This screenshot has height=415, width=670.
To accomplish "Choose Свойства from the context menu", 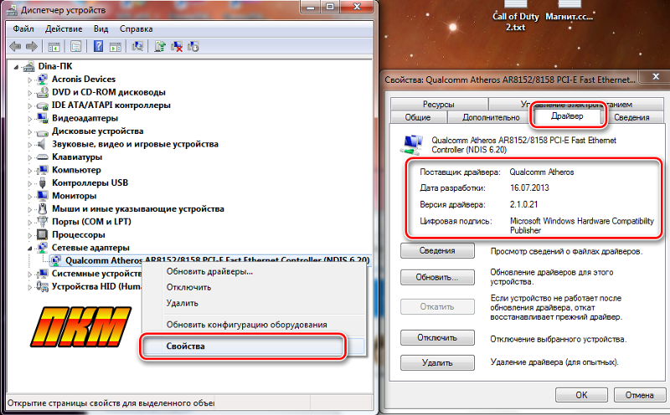I will tap(185, 346).
